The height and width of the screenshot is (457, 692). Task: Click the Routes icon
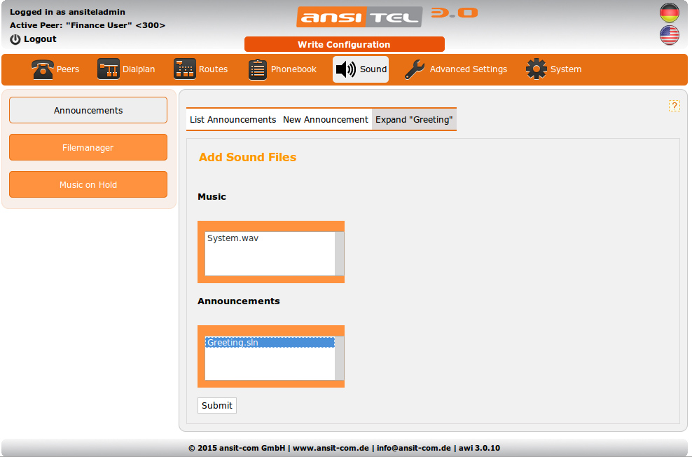point(185,69)
